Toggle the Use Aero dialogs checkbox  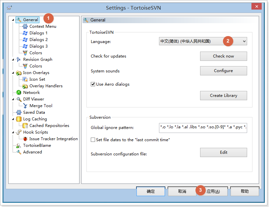click(x=93, y=84)
